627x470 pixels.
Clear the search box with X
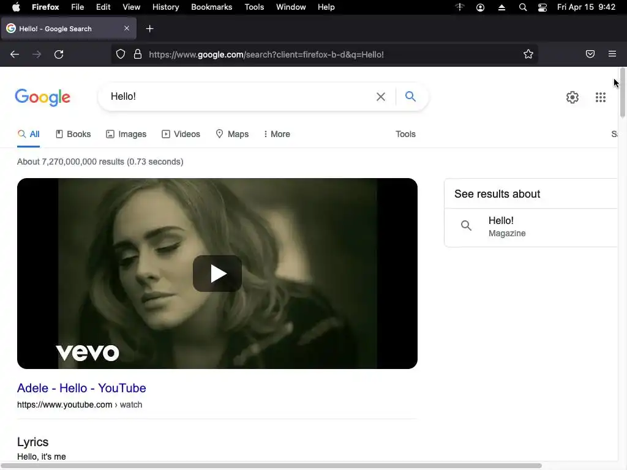[381, 97]
